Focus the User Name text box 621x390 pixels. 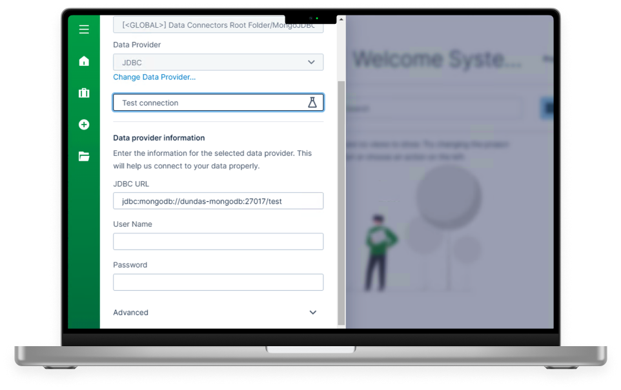tap(218, 242)
